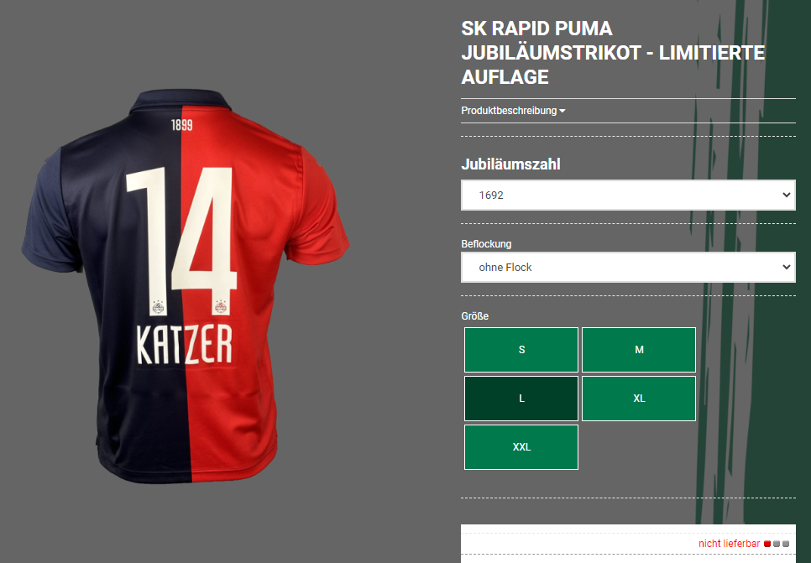
Task: Choose the selected dark L size option
Action: [521, 399]
